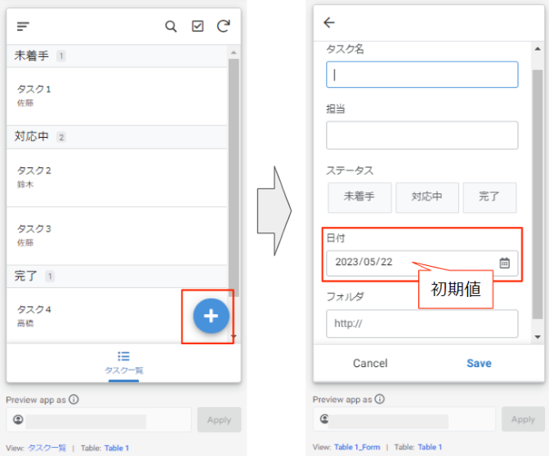Click info icon beside right Preview app as
The width and height of the screenshot is (549, 456).
(x=380, y=399)
